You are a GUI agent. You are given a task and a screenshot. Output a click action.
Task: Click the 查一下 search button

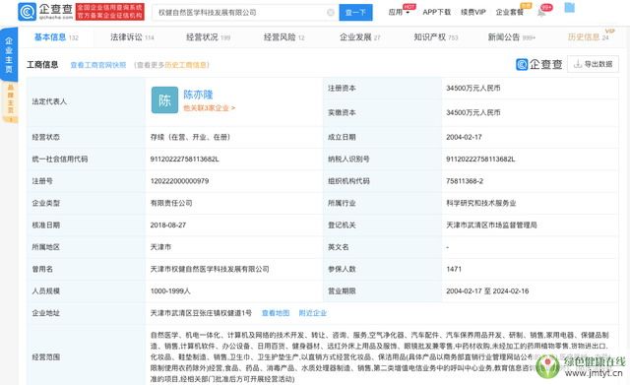(355, 13)
